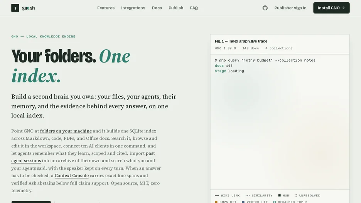
Task: Open the Context Capsule link
Action: 72,175
